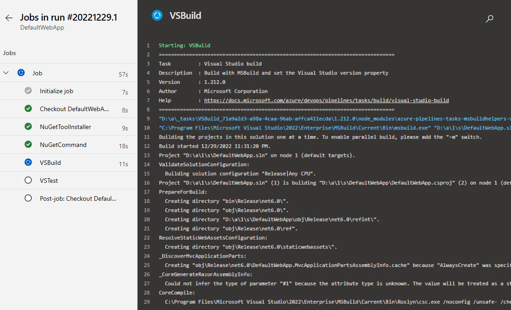Click the 'CoreCompile:' log line
The image size is (511, 310).
176,293
